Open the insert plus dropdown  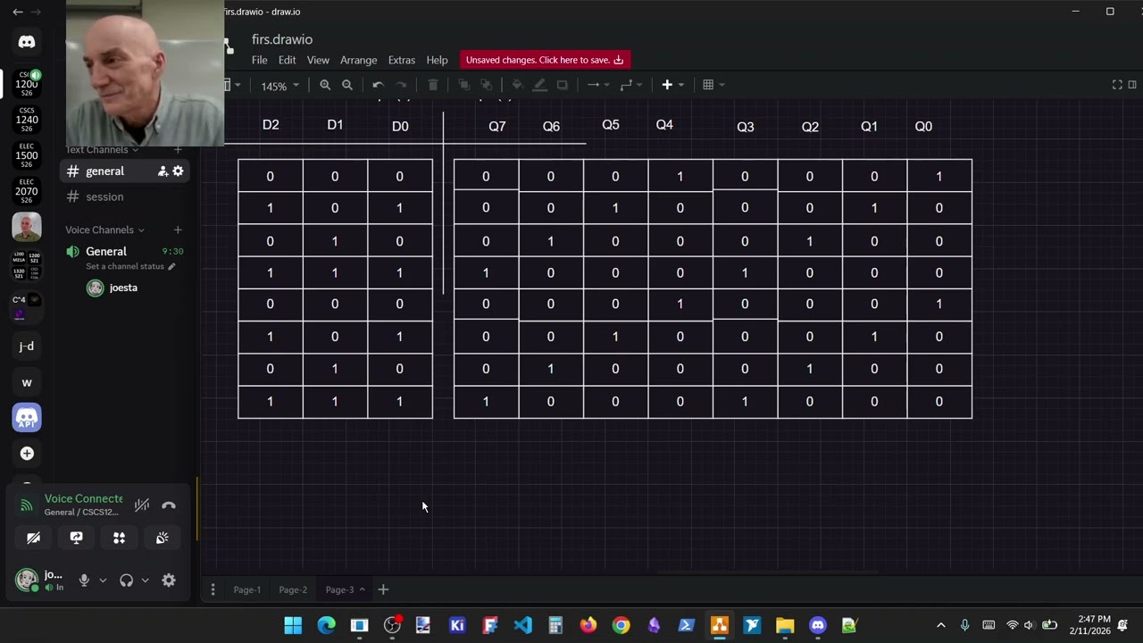pyautogui.click(x=672, y=85)
